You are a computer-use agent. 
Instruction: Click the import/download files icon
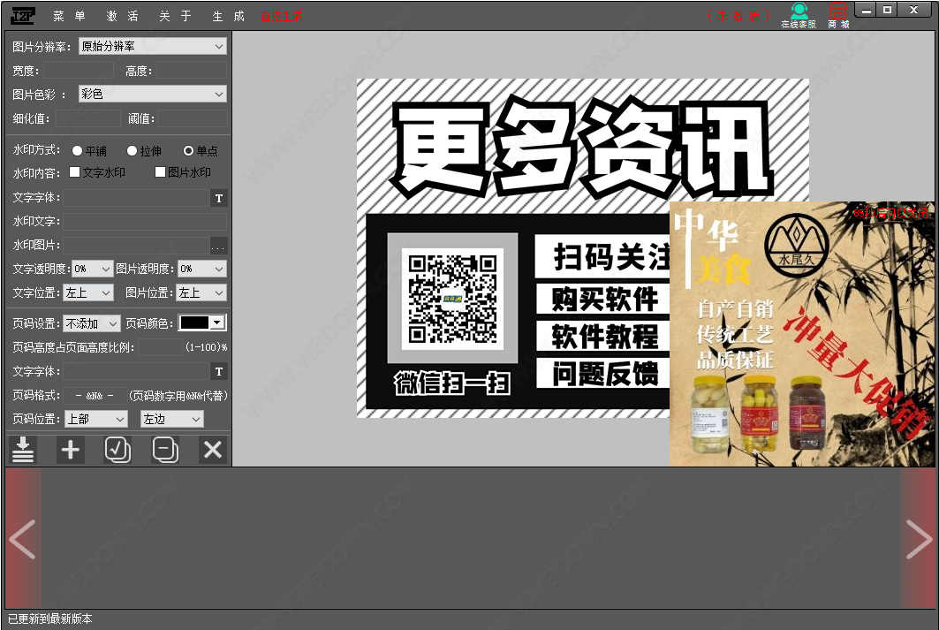(23, 450)
